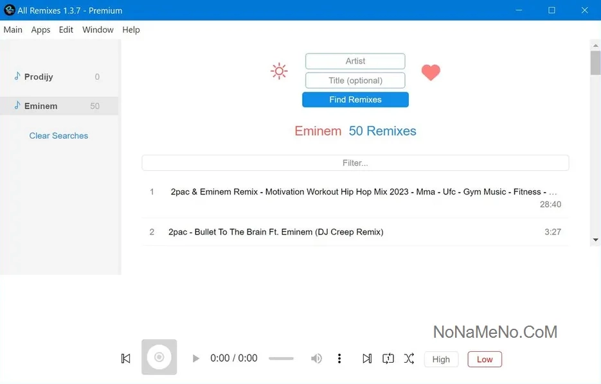Toggle shuffle playback

click(409, 358)
